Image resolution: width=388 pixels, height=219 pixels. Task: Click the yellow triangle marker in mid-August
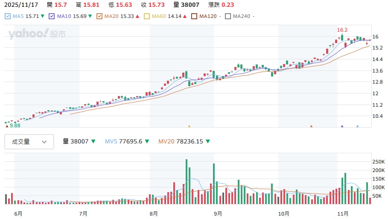pos(189,126)
